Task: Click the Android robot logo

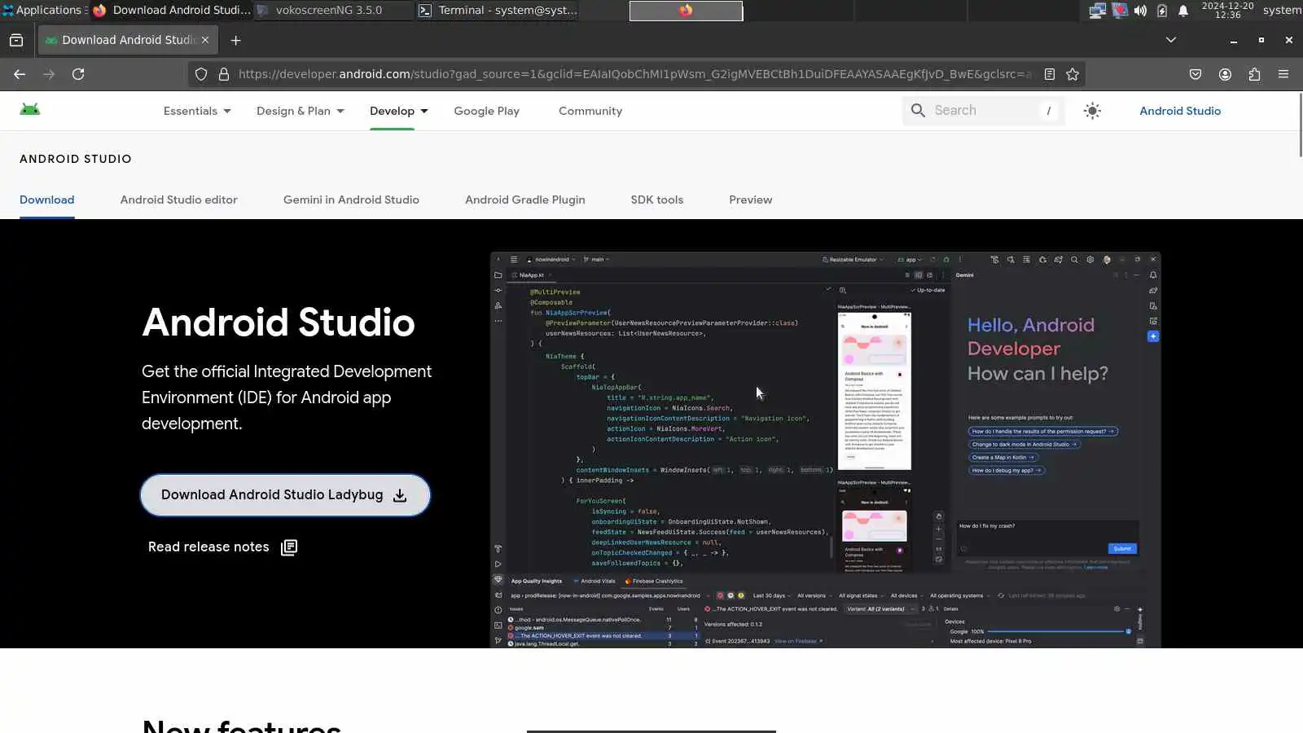Action: (x=30, y=110)
